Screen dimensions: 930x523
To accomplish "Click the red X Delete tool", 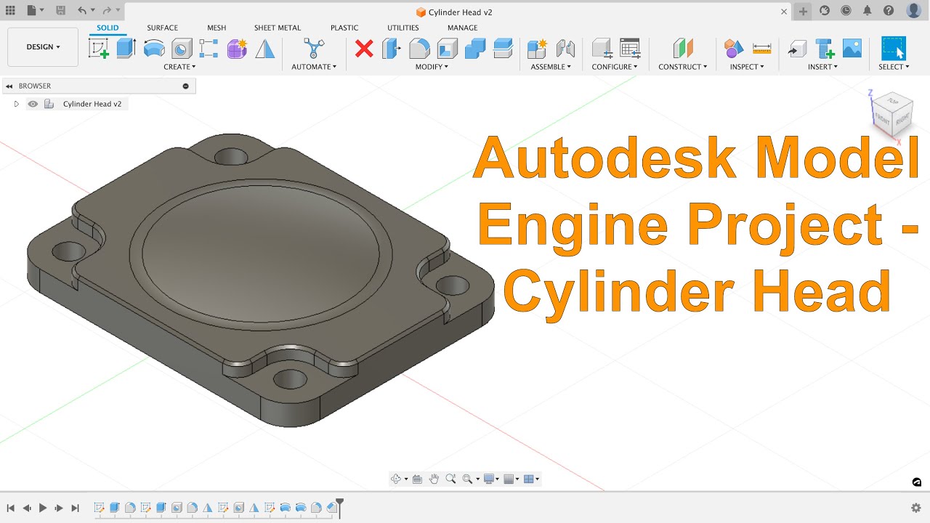I will [x=364, y=49].
